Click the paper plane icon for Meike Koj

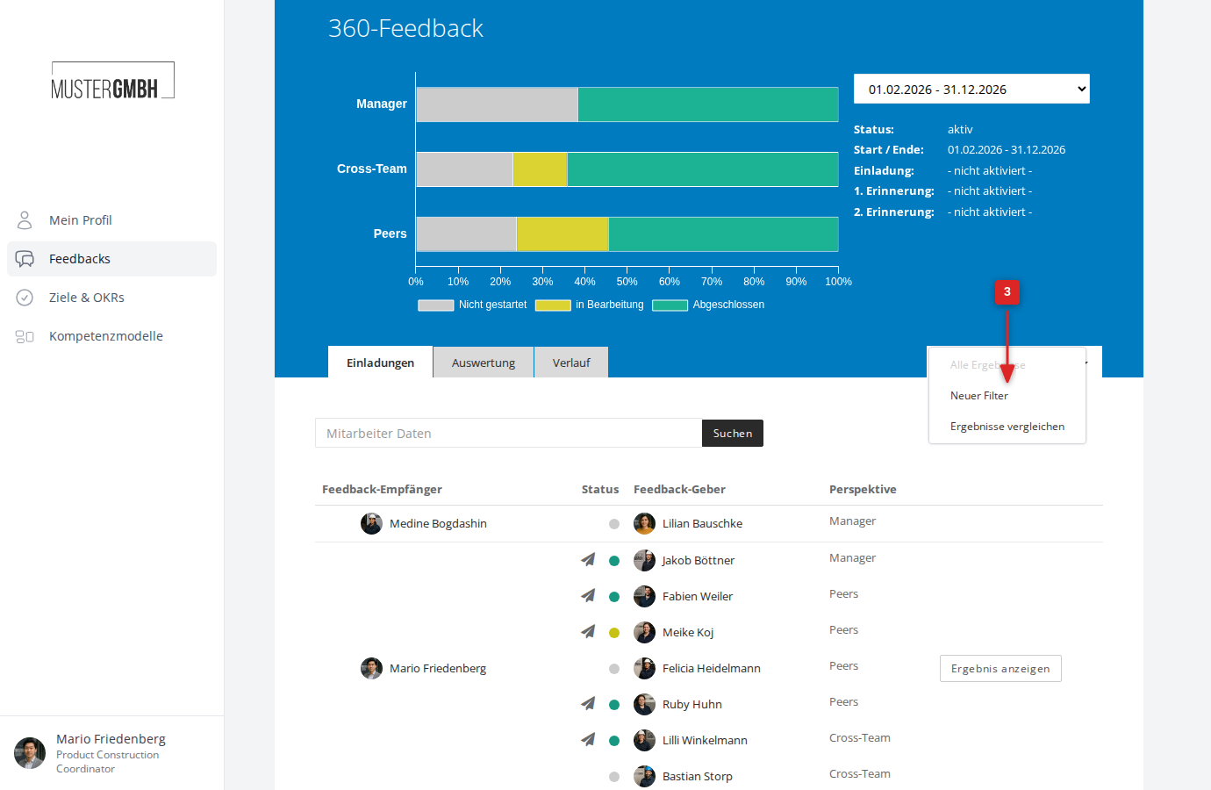(x=588, y=631)
